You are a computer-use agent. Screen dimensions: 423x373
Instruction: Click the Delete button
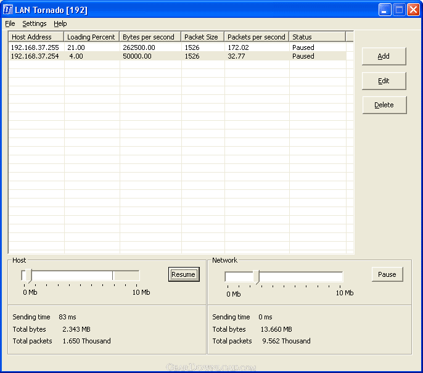tap(384, 105)
